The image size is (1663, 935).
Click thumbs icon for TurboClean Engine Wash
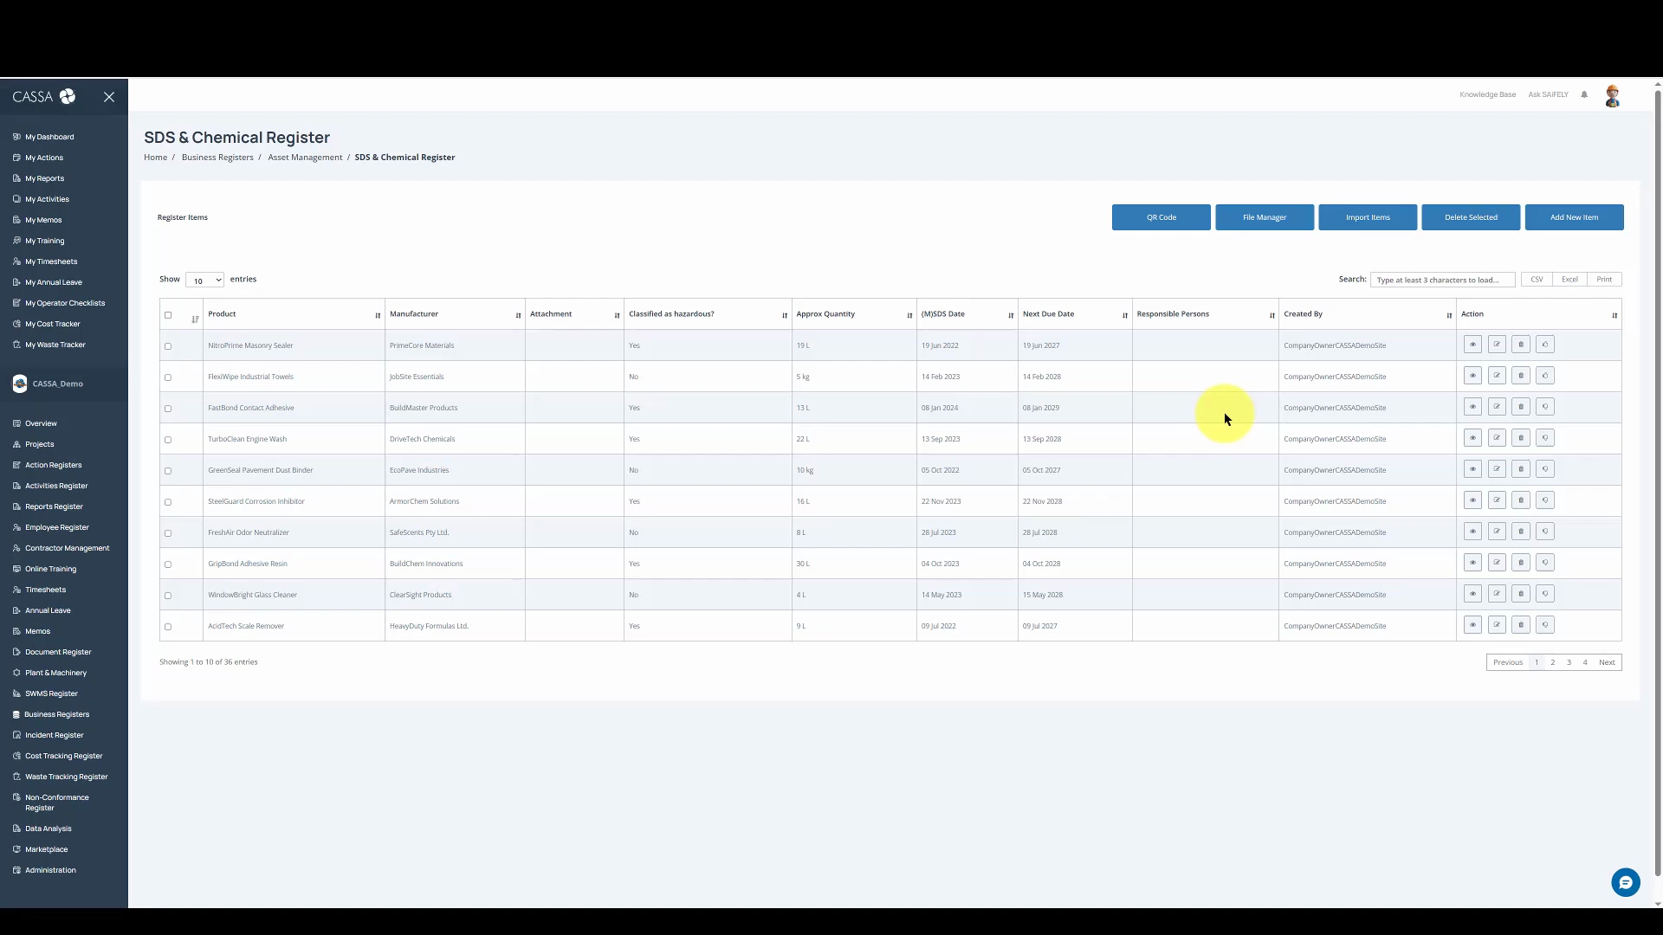point(1544,438)
